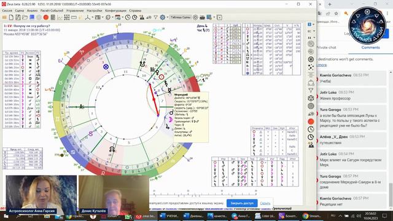Click the person figure icon at sidebar bottom
Screen dimensions: 393x221
[311, 145]
